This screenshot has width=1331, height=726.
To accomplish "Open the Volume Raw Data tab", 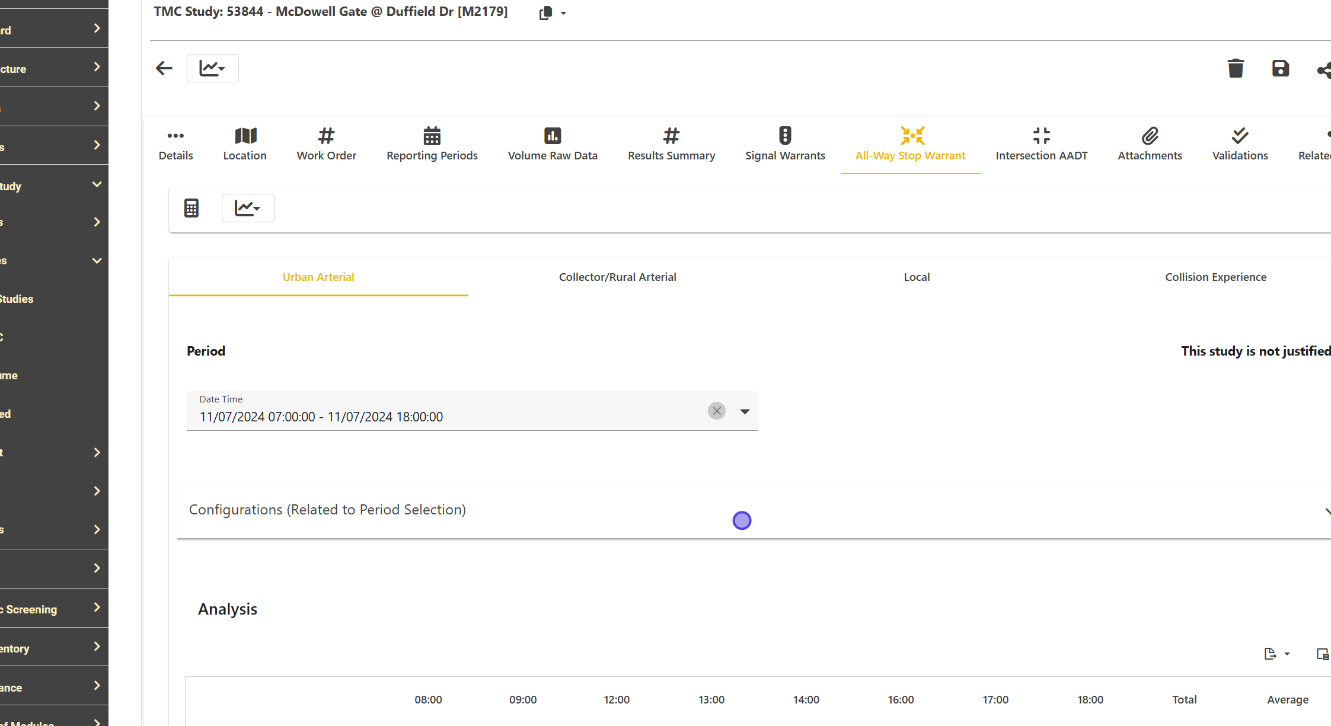I will [x=553, y=144].
